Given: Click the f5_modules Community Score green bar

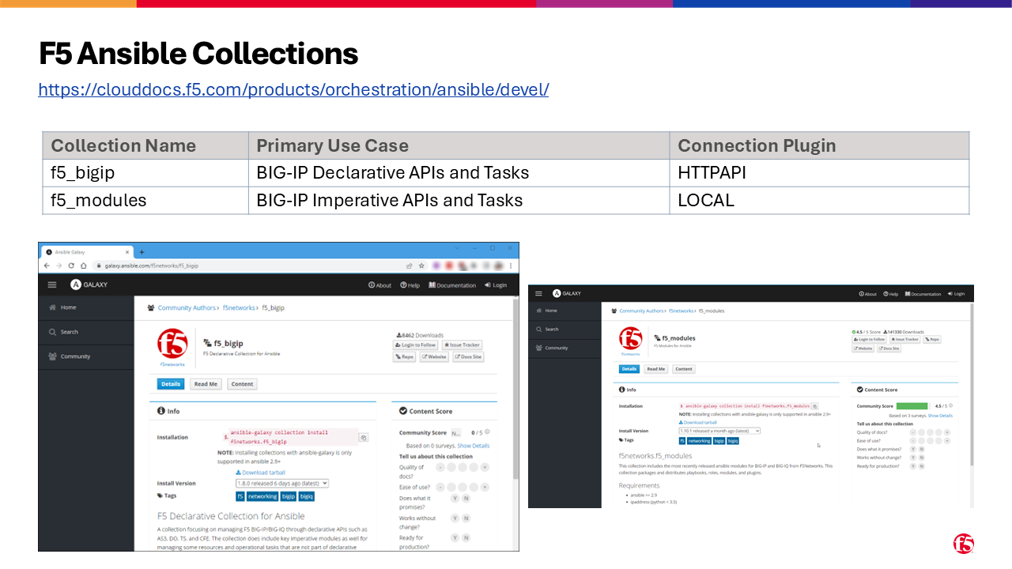Looking at the screenshot, I should [912, 406].
